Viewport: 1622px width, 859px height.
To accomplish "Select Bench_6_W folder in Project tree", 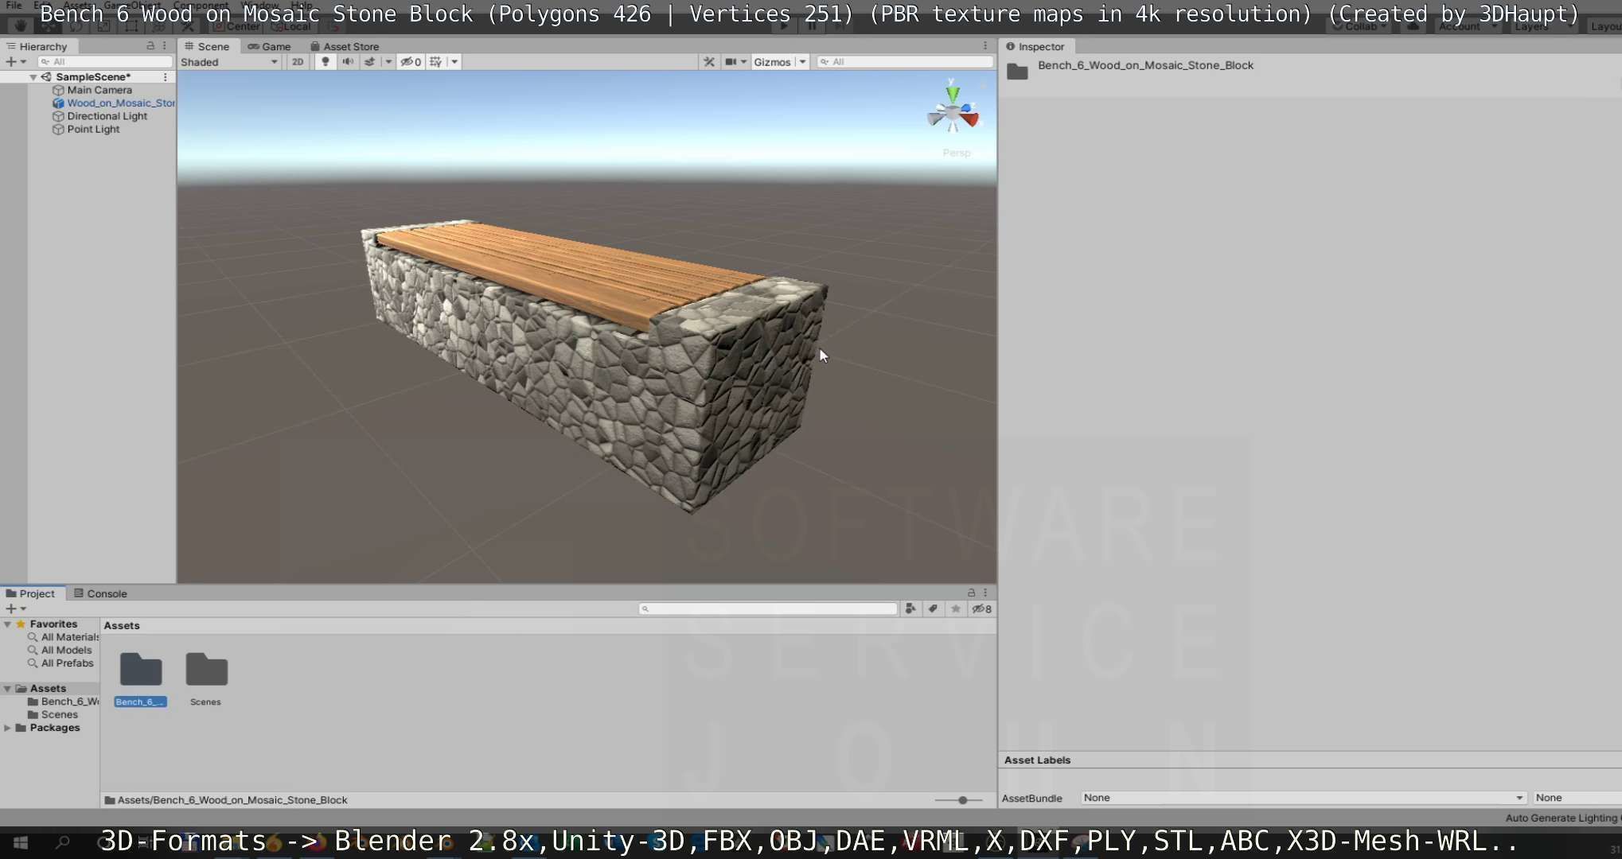I will (x=70, y=702).
